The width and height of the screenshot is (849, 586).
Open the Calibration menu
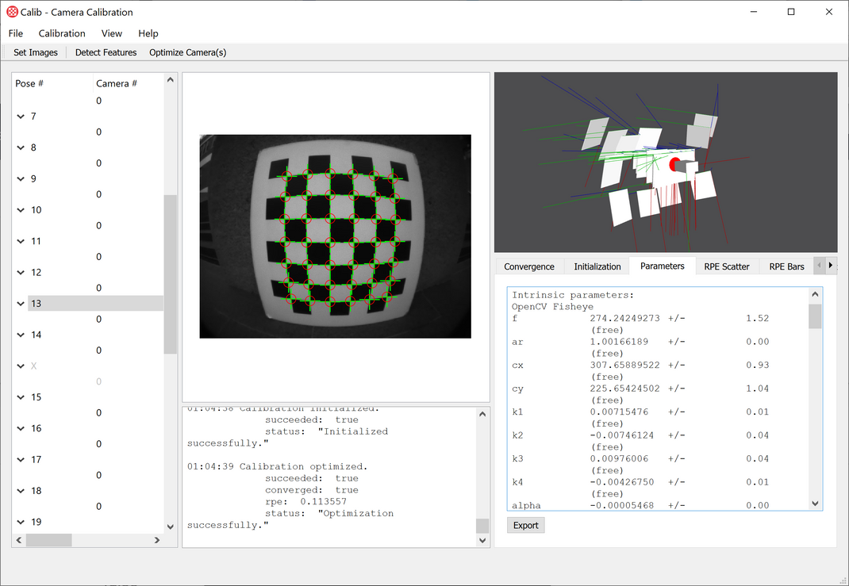tap(62, 33)
